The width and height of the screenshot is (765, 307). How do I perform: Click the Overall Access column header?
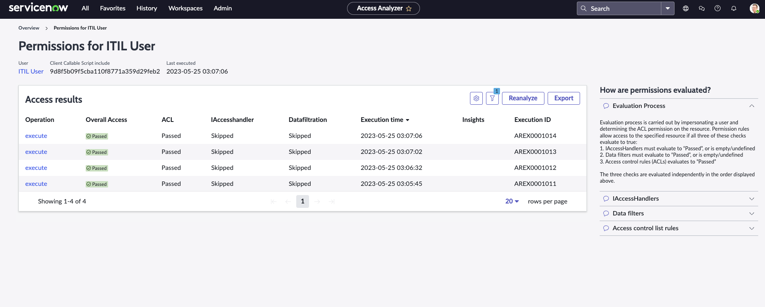(x=106, y=120)
